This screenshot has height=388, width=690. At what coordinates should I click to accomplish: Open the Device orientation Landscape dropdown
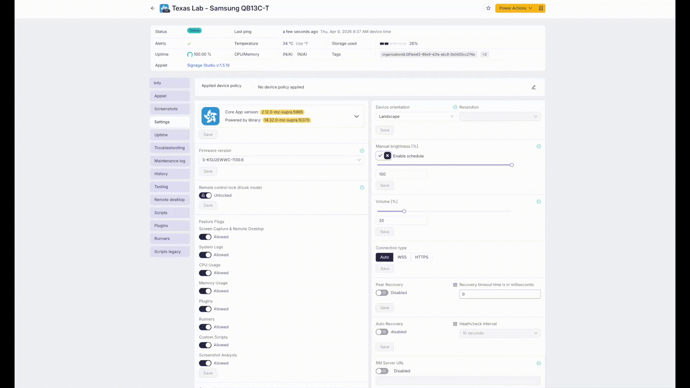(416, 116)
